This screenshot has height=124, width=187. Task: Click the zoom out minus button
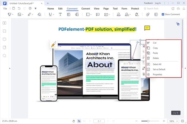pyautogui.click(x=136, y=121)
